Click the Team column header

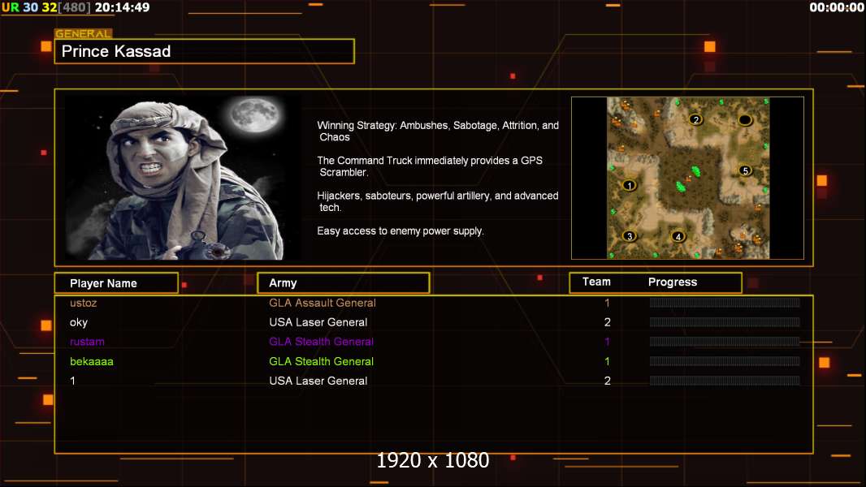[x=596, y=282]
